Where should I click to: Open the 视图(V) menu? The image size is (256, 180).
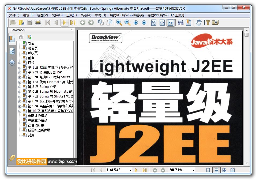point(43,15)
